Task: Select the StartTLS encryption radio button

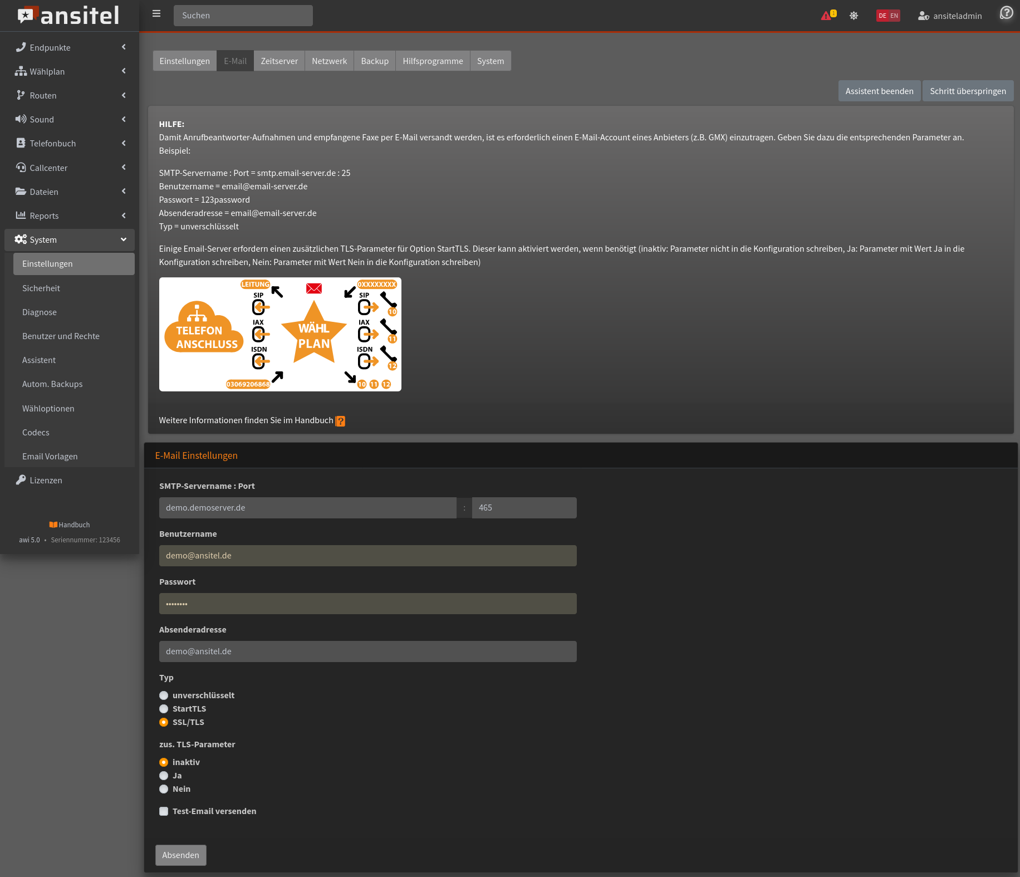Action: point(164,709)
